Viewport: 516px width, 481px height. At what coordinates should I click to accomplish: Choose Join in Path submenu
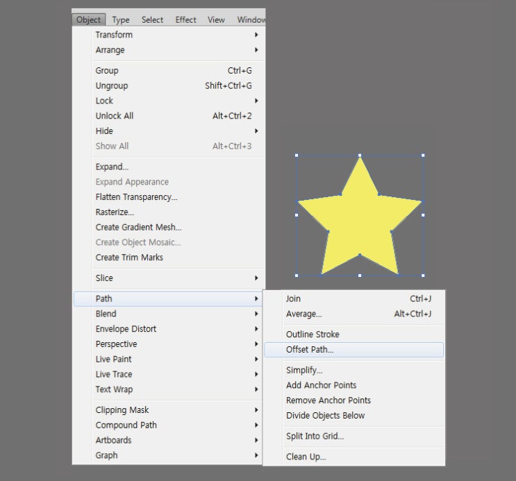(353, 298)
